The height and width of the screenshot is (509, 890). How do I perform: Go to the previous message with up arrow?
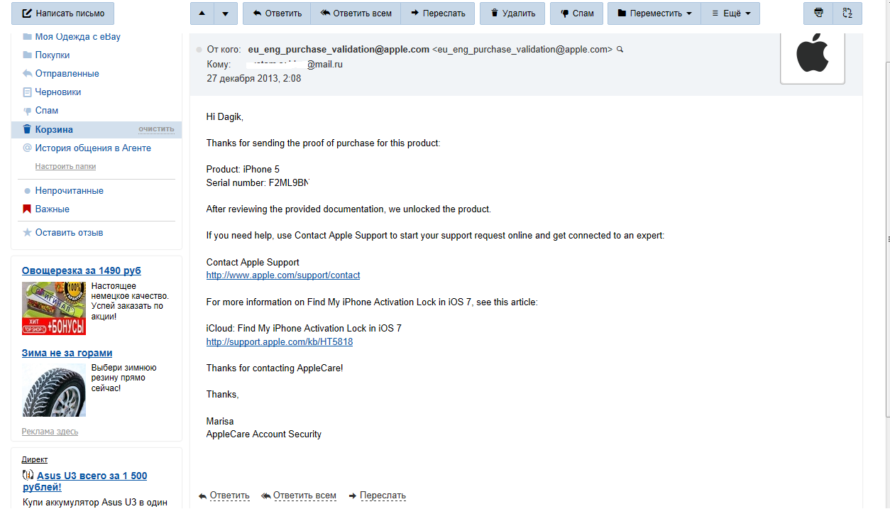[202, 13]
